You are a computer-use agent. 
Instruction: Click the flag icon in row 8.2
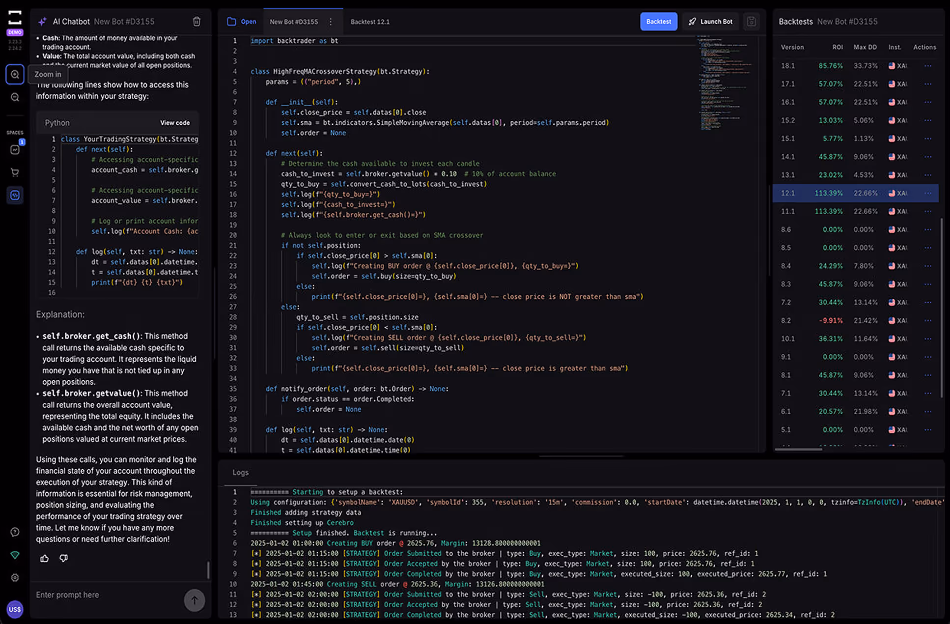pos(892,320)
